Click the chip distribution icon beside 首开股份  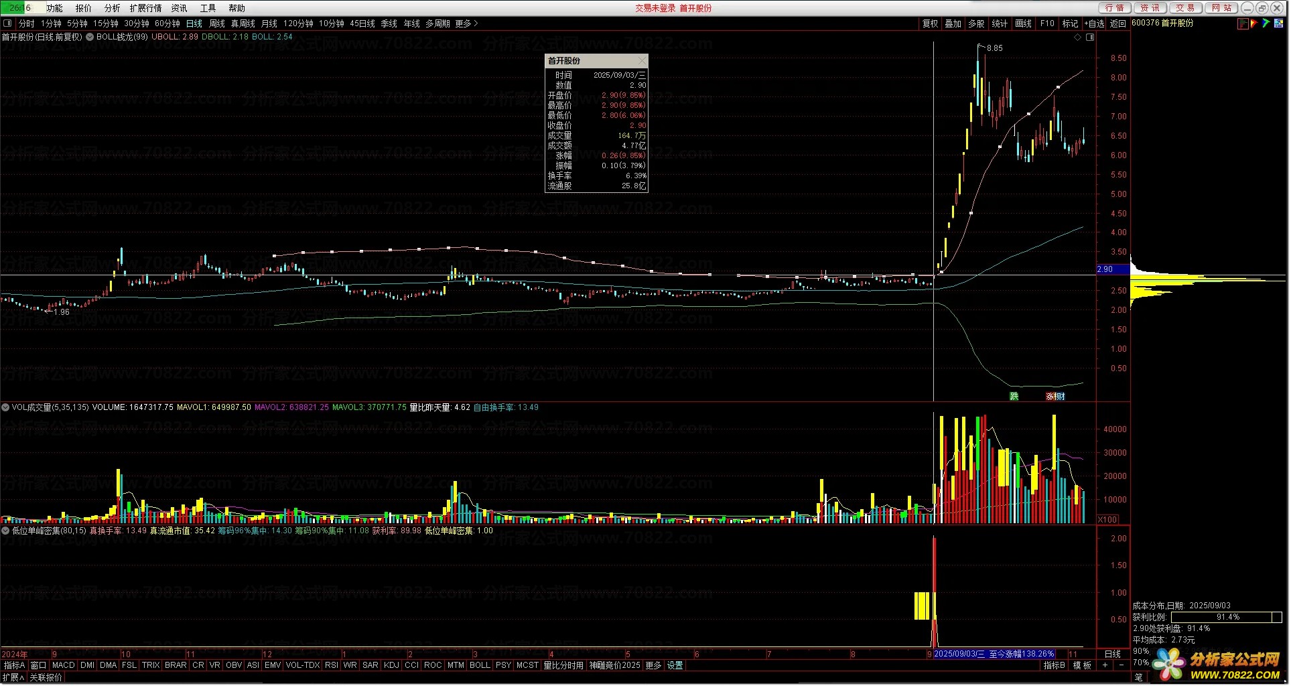point(1243,23)
